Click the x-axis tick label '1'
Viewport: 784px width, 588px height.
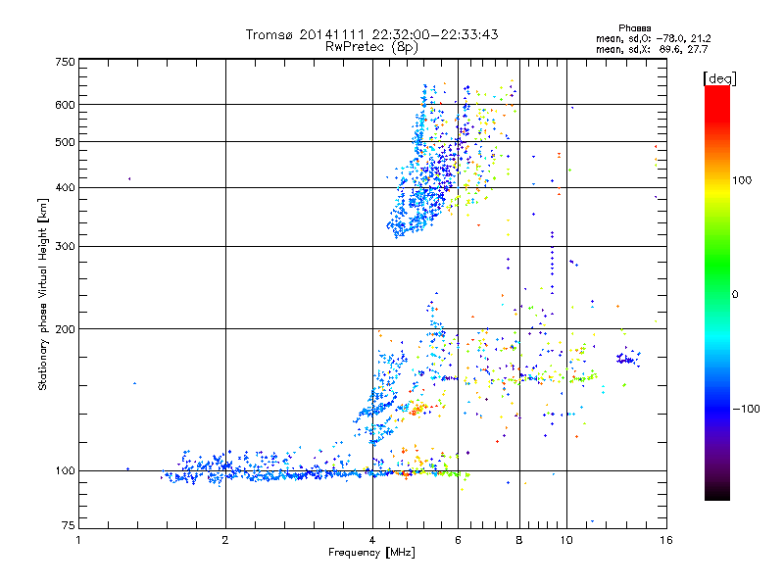[x=78, y=540]
